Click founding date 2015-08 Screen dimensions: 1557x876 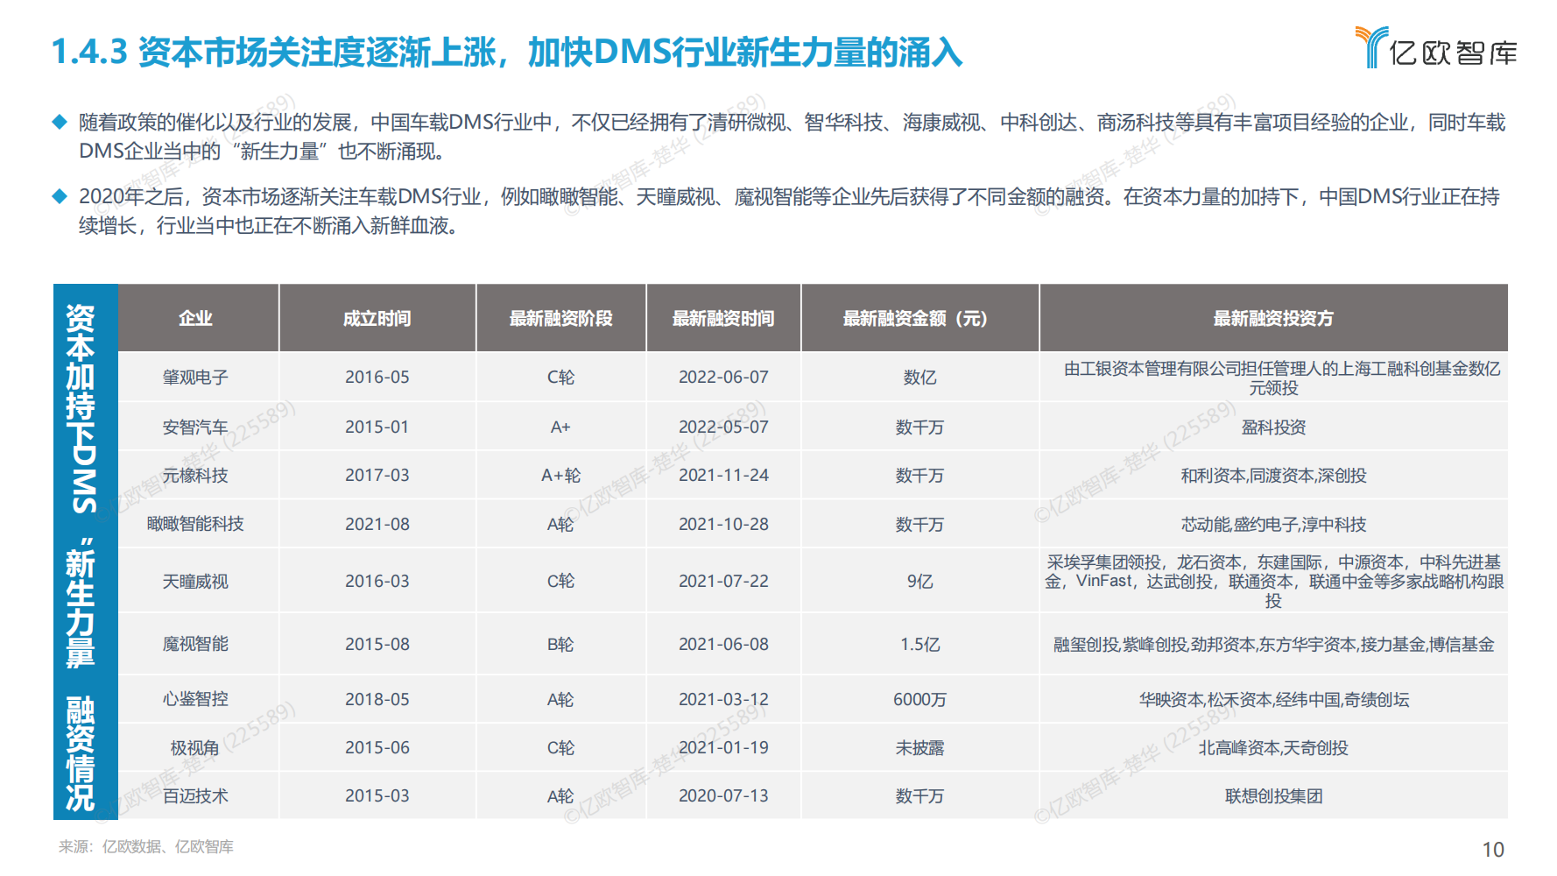click(x=377, y=644)
